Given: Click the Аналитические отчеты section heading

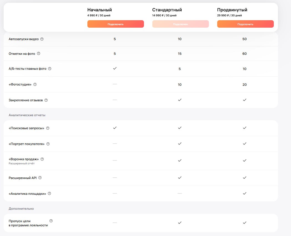Looking at the screenshot, I should tap(27, 115).
